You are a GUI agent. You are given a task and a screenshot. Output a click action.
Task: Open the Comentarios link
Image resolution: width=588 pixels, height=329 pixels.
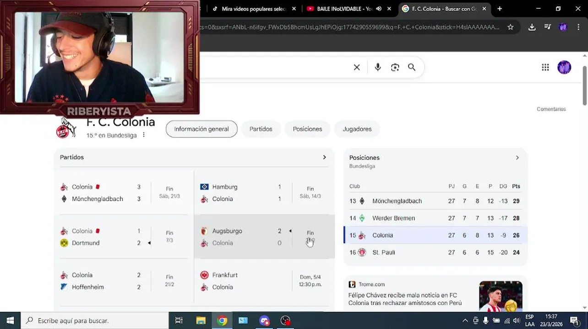(551, 109)
